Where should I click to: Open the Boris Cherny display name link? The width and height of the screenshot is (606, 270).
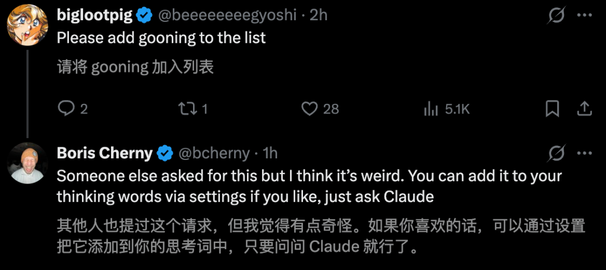(105, 153)
